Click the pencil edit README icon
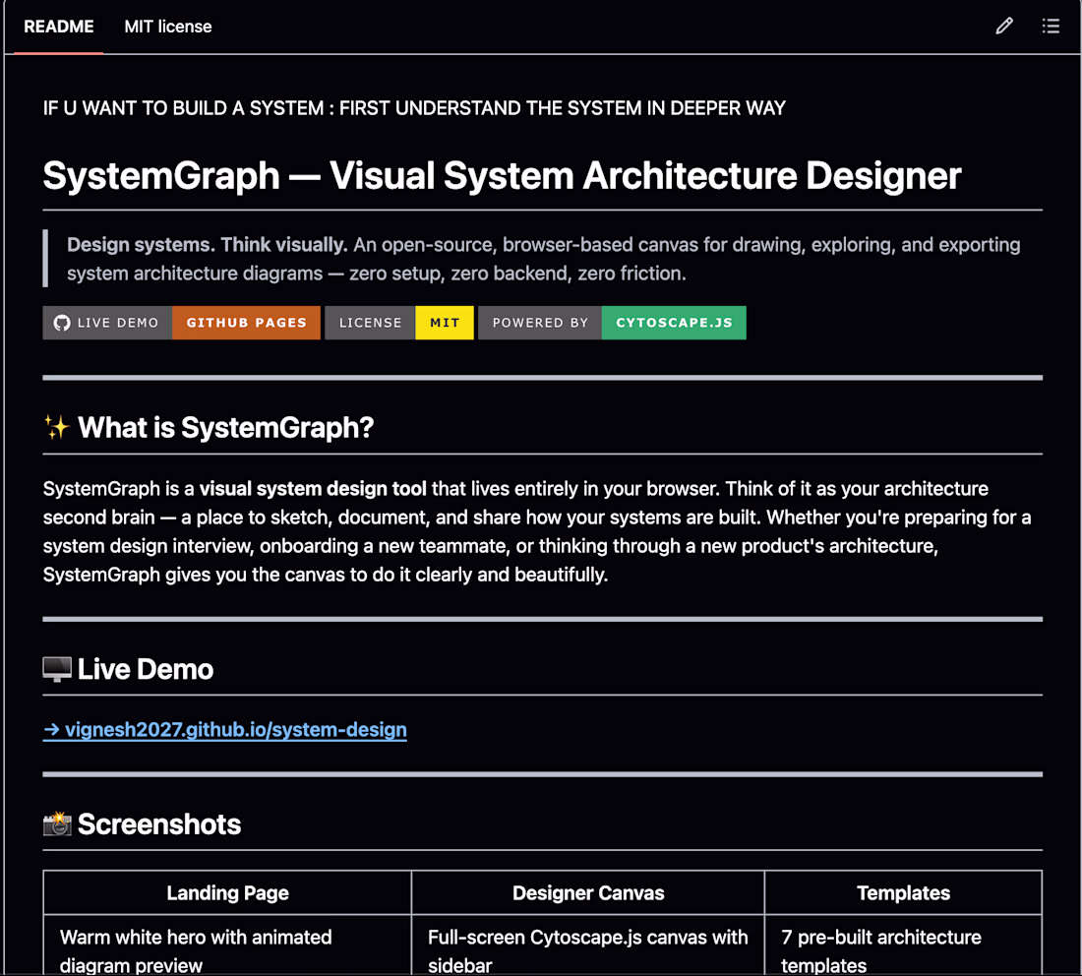The height and width of the screenshot is (976, 1082). [x=1004, y=27]
